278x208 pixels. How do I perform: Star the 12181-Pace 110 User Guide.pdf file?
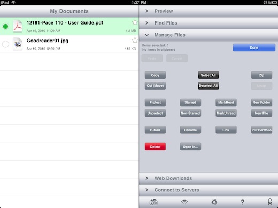click(x=135, y=22)
